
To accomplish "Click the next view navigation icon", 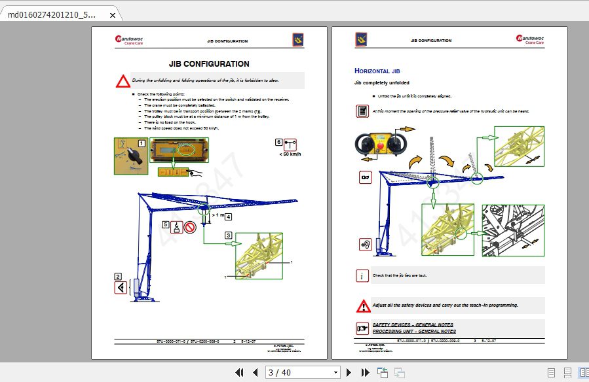I will (x=399, y=372).
